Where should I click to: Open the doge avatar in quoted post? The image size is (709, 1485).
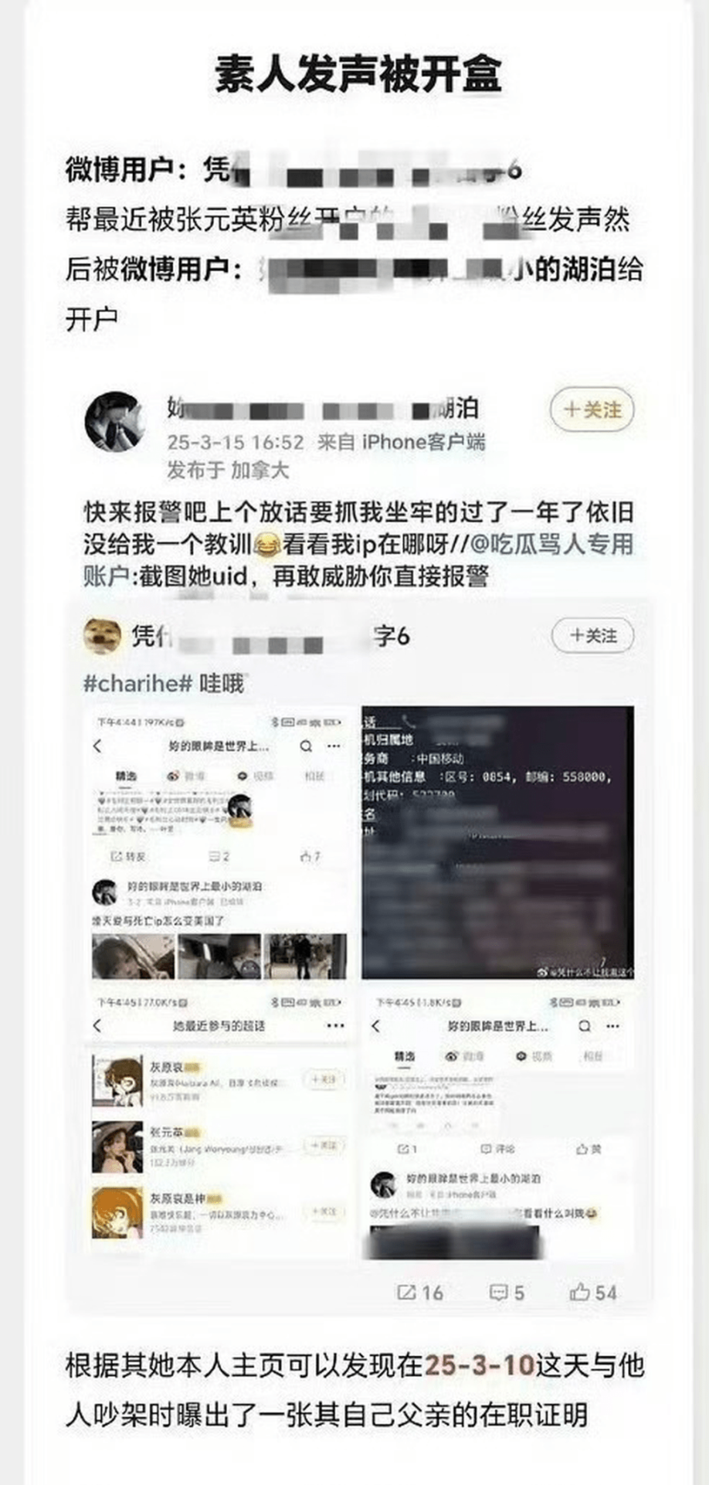coord(102,634)
